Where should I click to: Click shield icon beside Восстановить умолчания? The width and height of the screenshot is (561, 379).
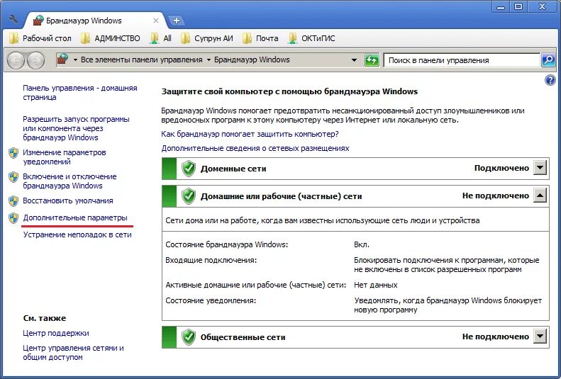(13, 201)
